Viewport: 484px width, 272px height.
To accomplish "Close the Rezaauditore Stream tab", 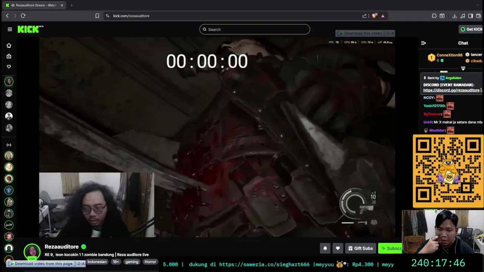I will click(62, 5).
